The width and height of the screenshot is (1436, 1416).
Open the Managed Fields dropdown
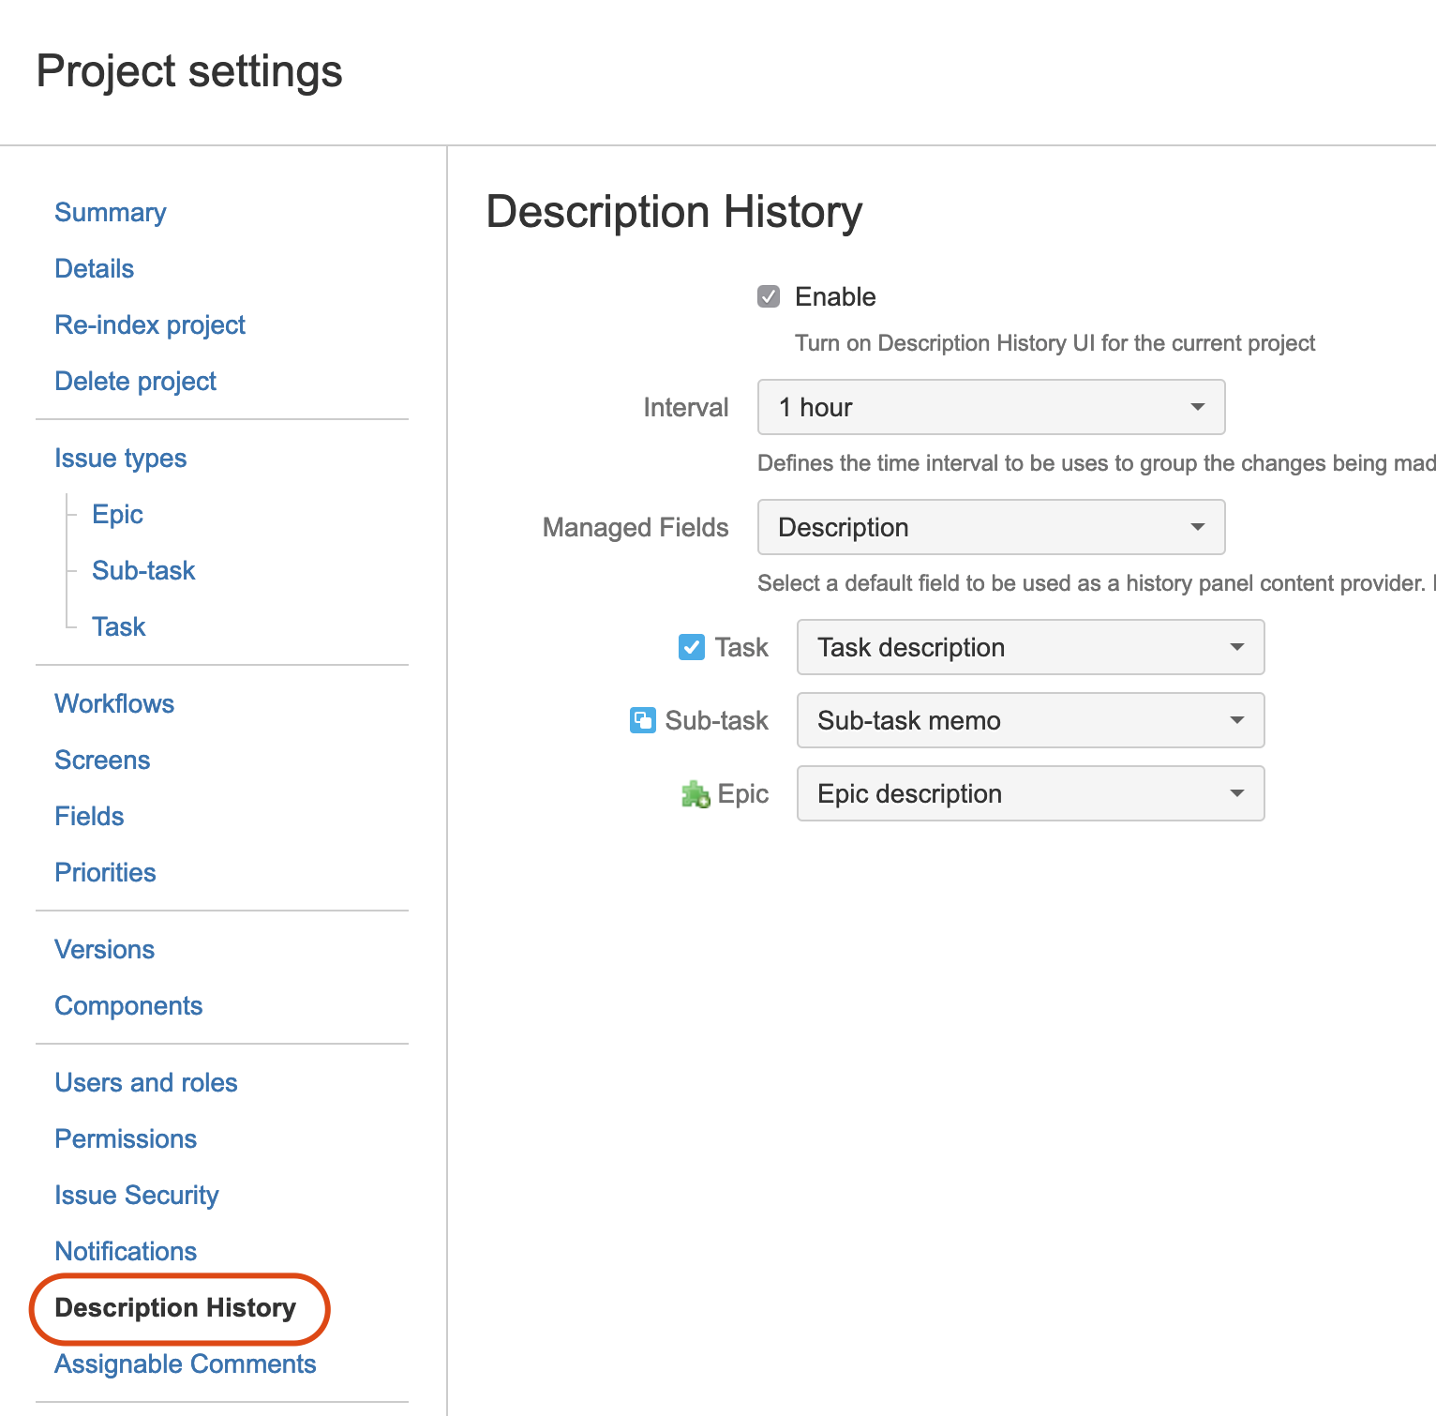(x=990, y=527)
